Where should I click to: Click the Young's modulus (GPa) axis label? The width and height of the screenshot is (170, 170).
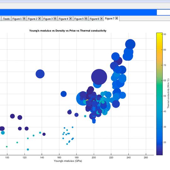pos(68,161)
